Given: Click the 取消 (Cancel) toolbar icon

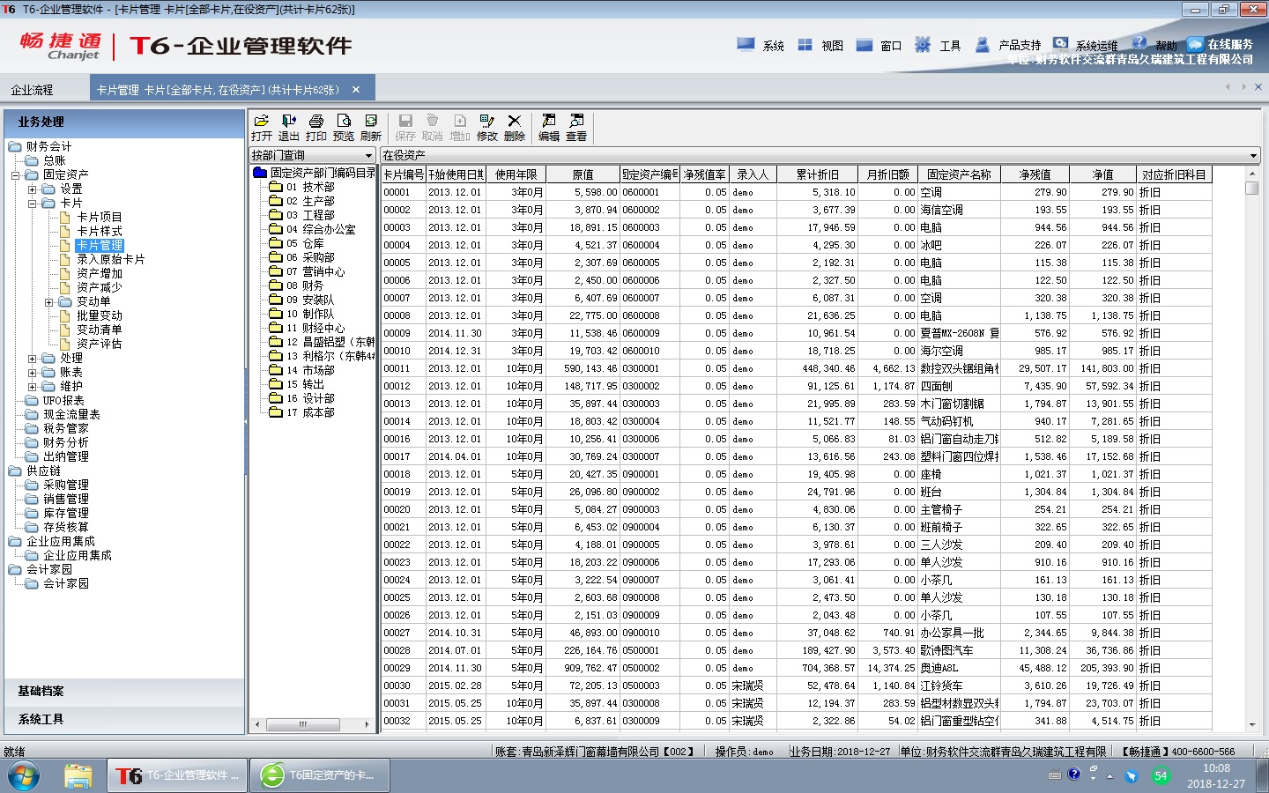Looking at the screenshot, I should click(x=432, y=128).
